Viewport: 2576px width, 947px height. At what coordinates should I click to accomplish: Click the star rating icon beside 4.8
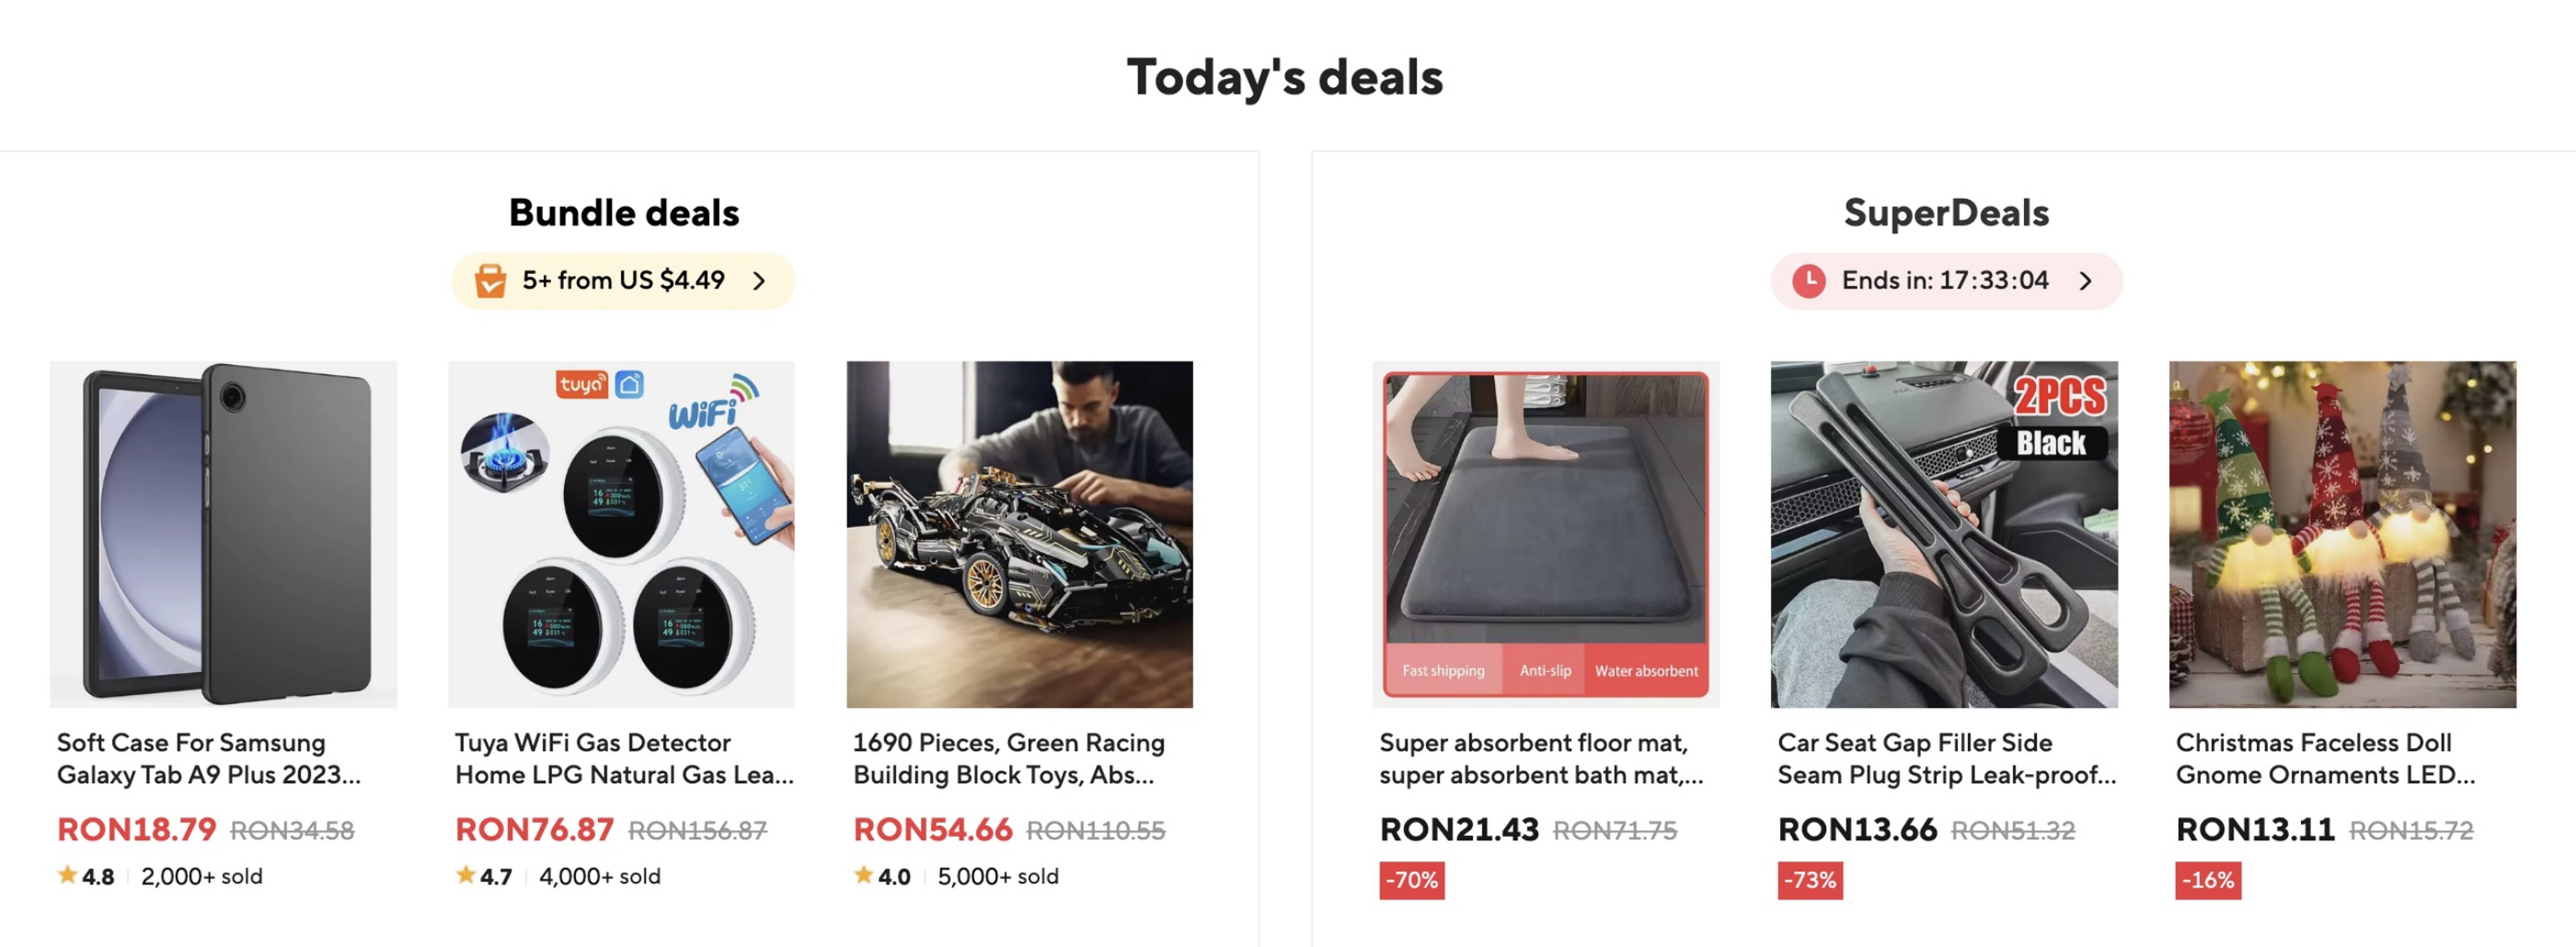click(x=67, y=875)
